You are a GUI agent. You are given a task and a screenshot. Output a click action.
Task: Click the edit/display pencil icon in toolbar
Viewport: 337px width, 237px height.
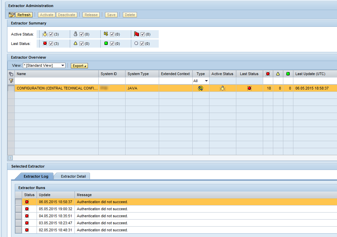click(12, 15)
